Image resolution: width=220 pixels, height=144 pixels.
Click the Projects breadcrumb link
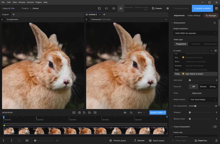pos(25,9)
